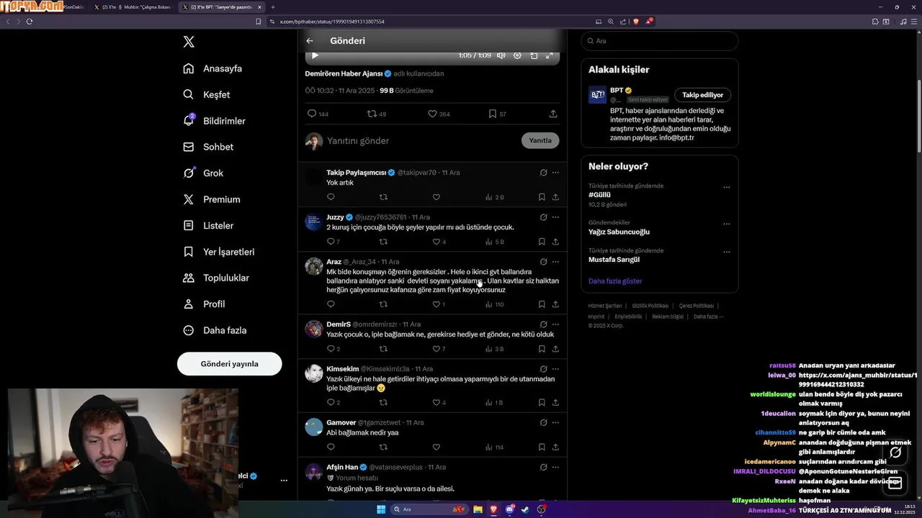View analytics of Gamover's reply 114
The width and height of the screenshot is (922, 518).
click(x=495, y=447)
